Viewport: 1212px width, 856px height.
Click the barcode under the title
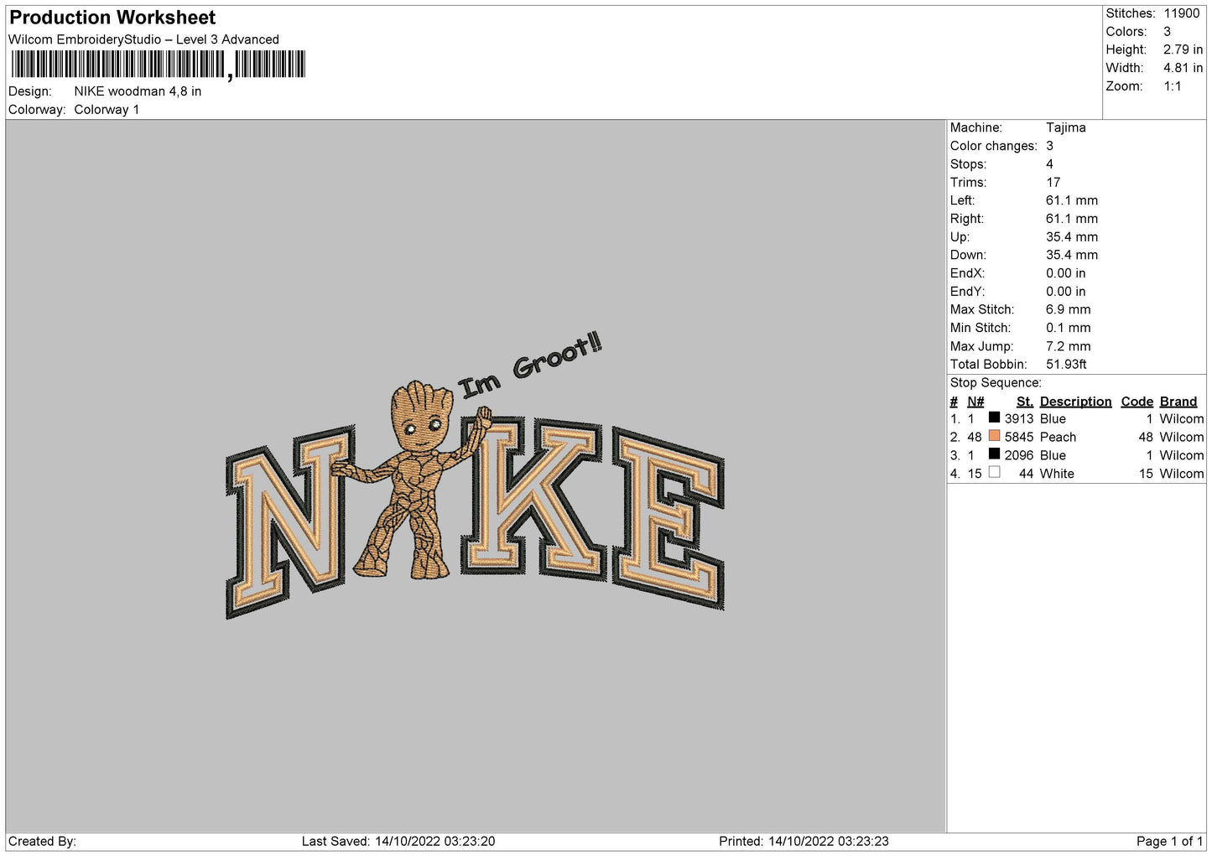(x=158, y=65)
